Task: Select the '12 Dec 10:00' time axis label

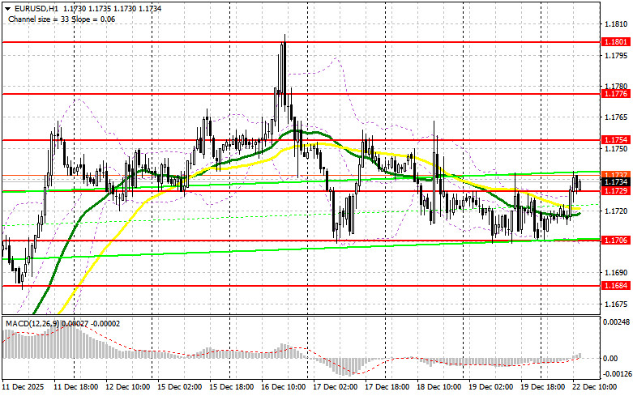Action: click(128, 387)
